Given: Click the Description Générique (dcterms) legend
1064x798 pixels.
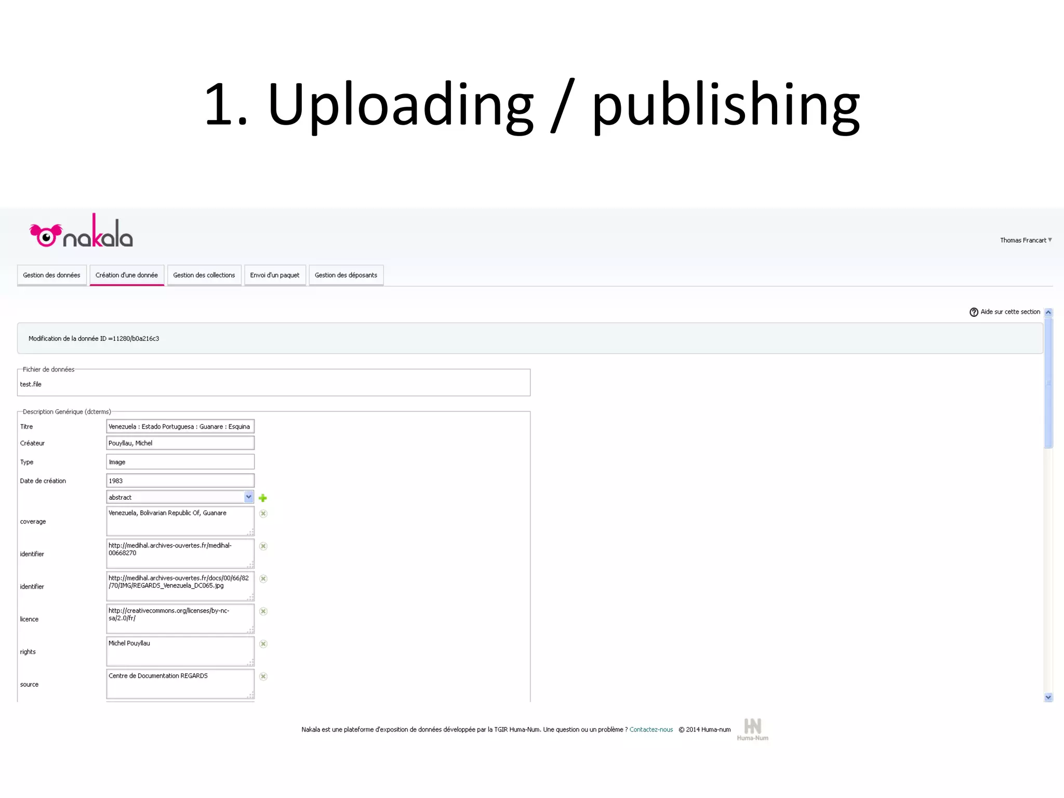Looking at the screenshot, I should 66,411.
